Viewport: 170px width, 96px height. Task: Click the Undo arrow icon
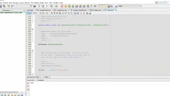click(9, 6)
